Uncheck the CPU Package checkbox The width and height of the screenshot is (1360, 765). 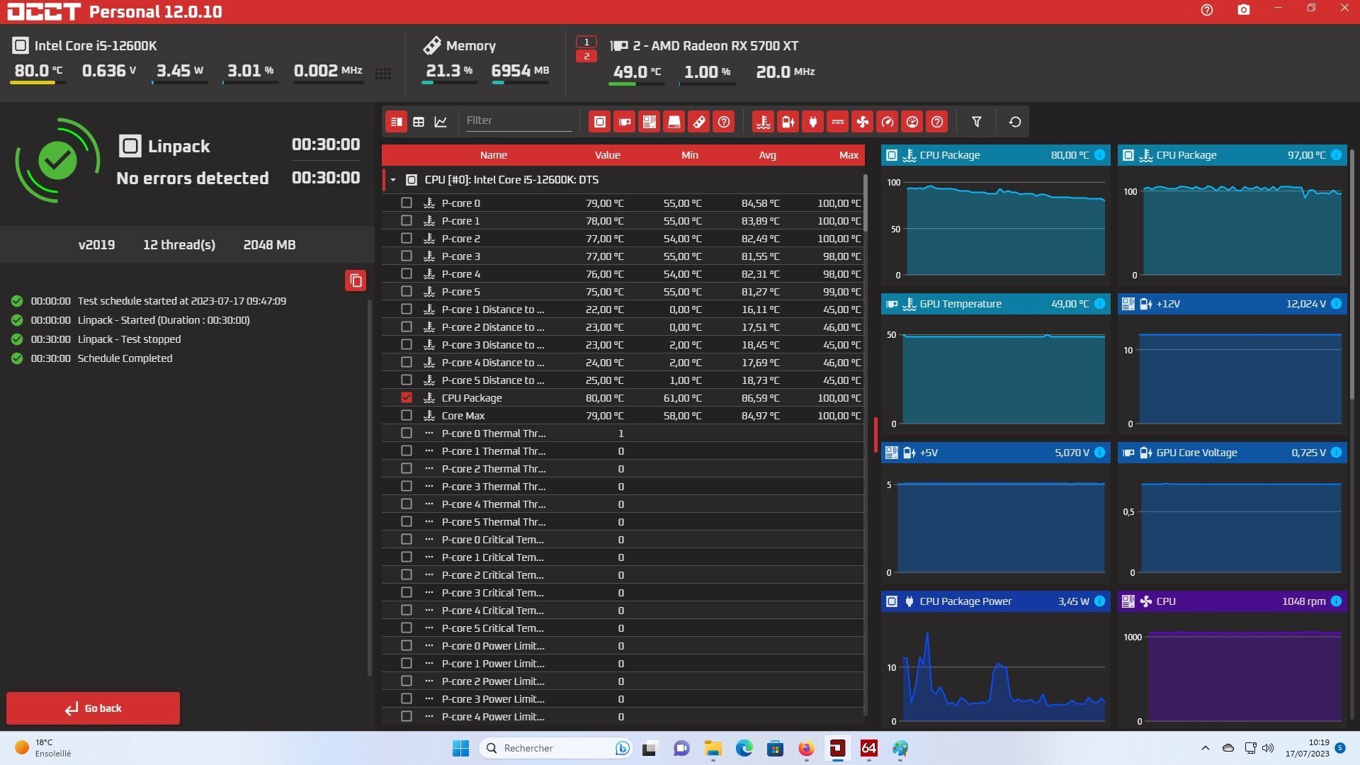pyautogui.click(x=406, y=397)
